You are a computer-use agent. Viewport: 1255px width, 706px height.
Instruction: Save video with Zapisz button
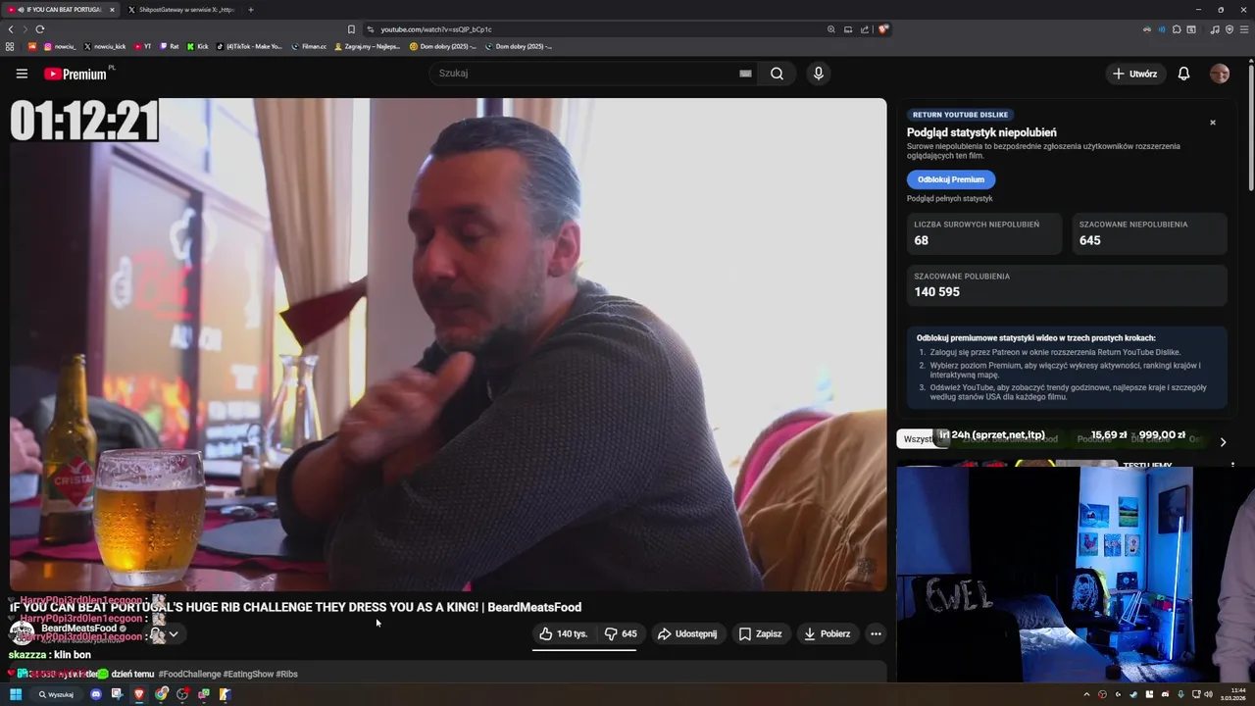(x=761, y=634)
